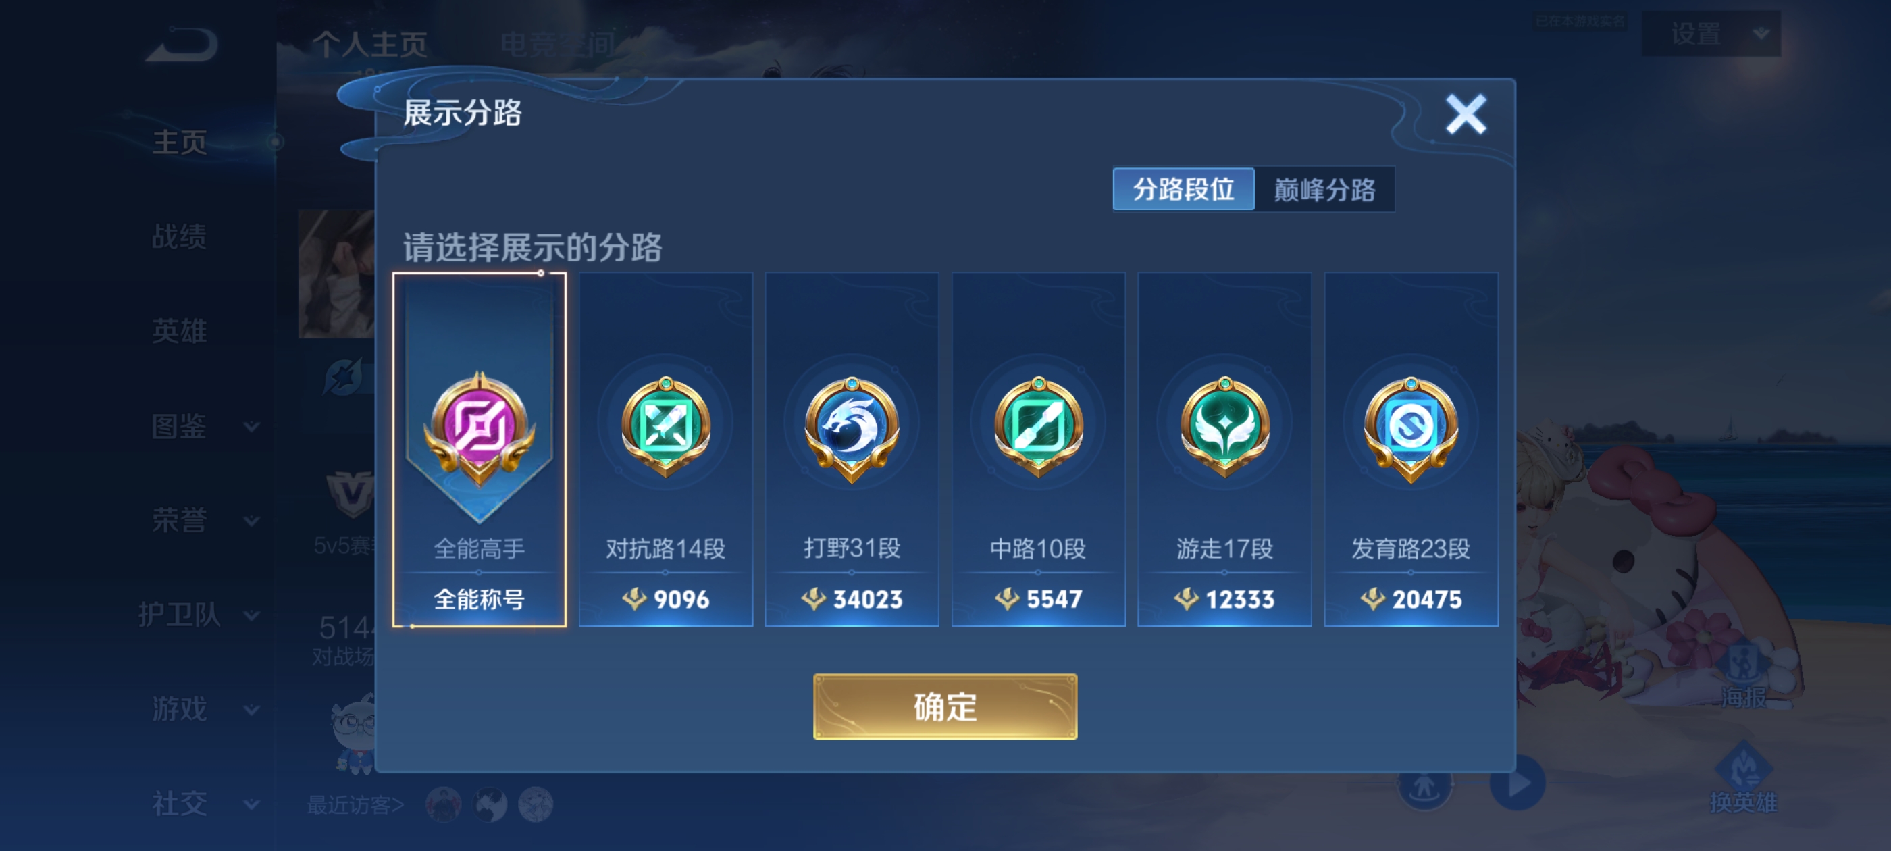The width and height of the screenshot is (1891, 851).
Task: Expand the 社交 sidebar section
Action: tap(203, 803)
